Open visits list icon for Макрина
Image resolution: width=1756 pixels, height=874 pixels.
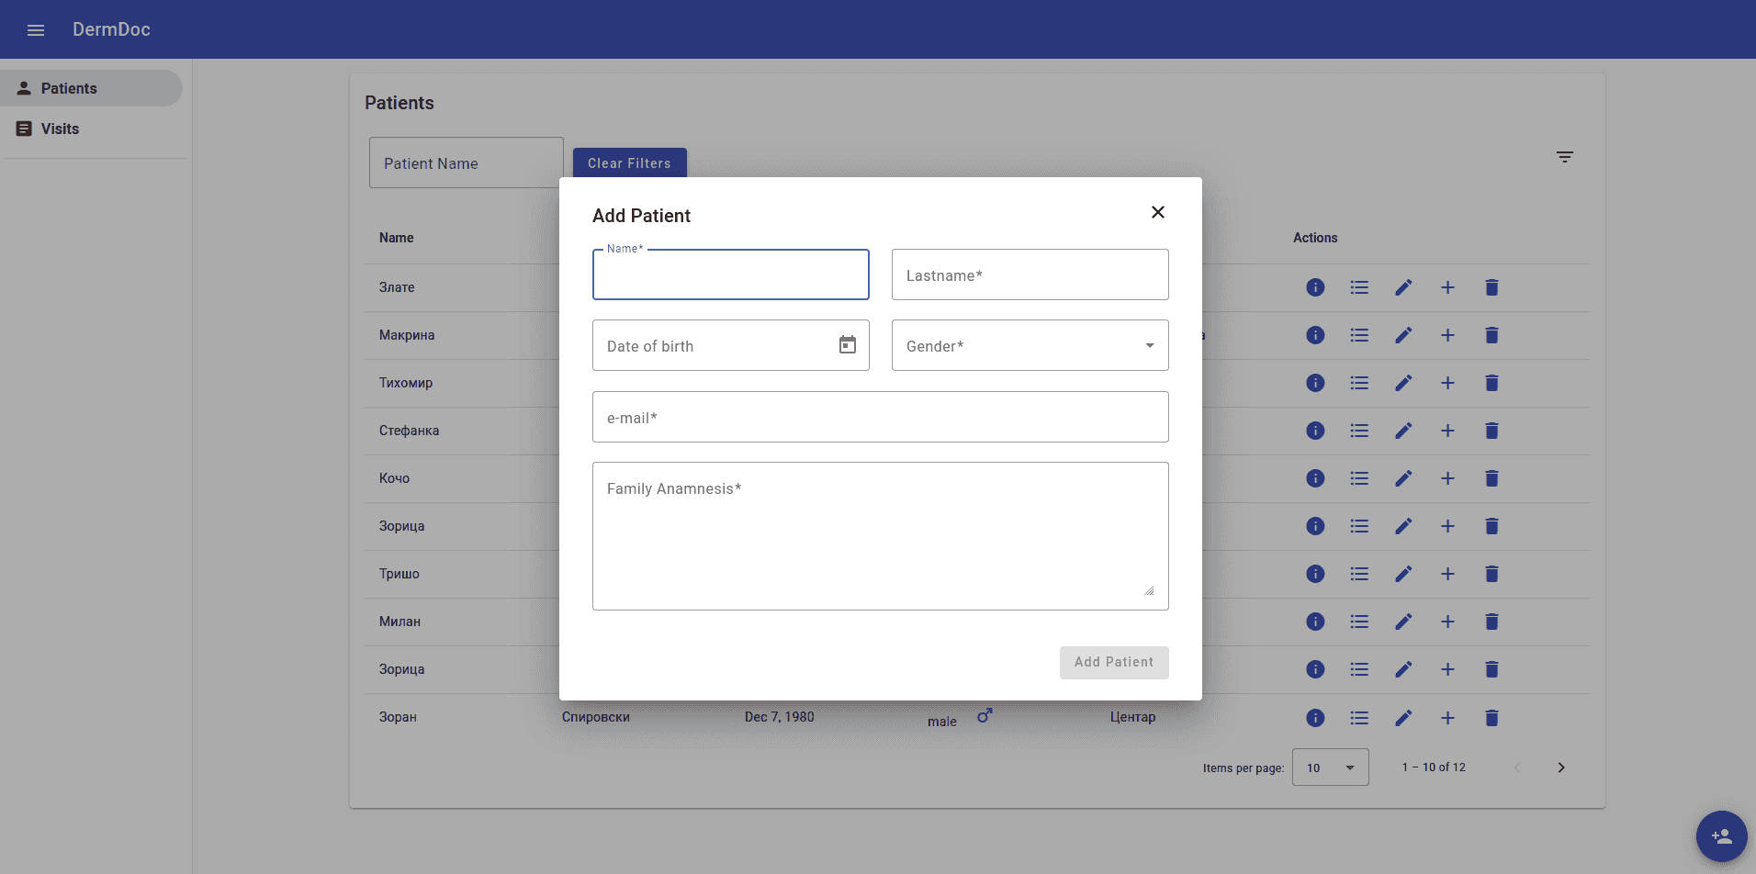1359,335
